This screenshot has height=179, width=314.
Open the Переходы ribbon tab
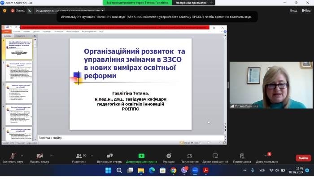click(x=47, y=32)
